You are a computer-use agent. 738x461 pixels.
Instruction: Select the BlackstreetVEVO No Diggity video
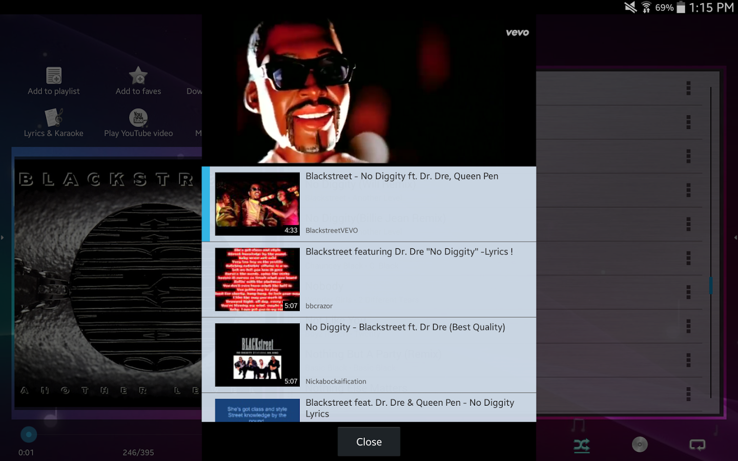369,204
